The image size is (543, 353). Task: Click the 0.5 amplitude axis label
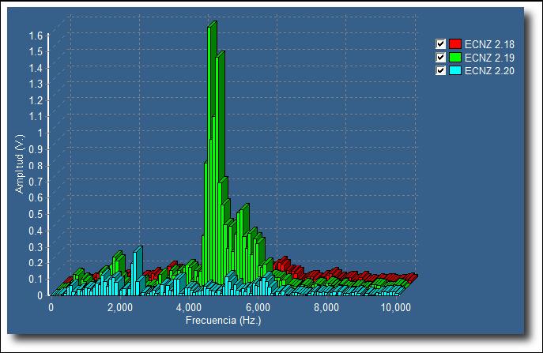[x=36, y=214]
